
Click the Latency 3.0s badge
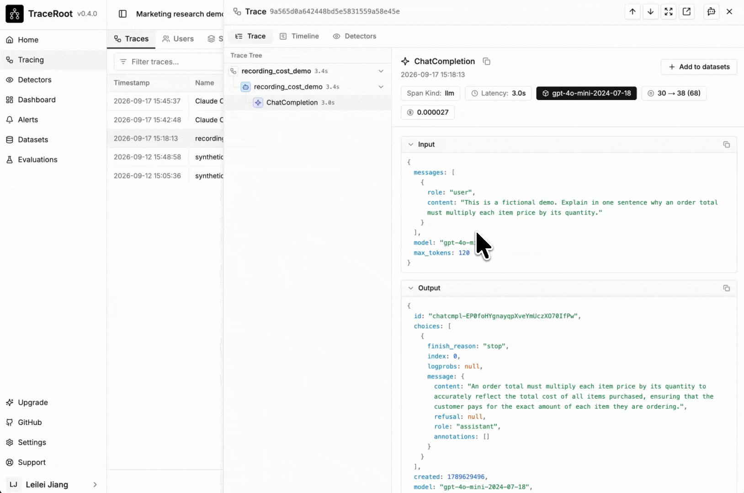coord(498,93)
